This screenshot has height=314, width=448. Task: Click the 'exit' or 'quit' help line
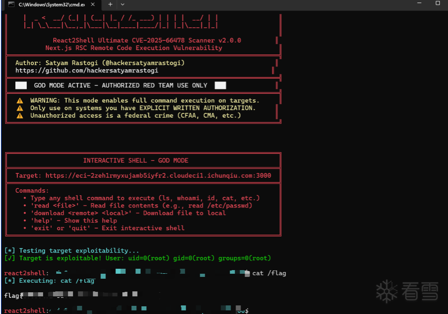click(104, 228)
